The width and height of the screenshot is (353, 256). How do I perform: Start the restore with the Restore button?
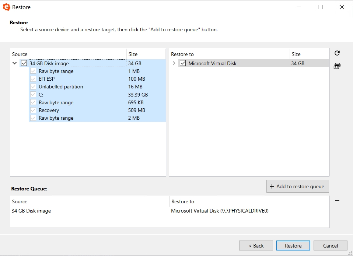point(293,246)
